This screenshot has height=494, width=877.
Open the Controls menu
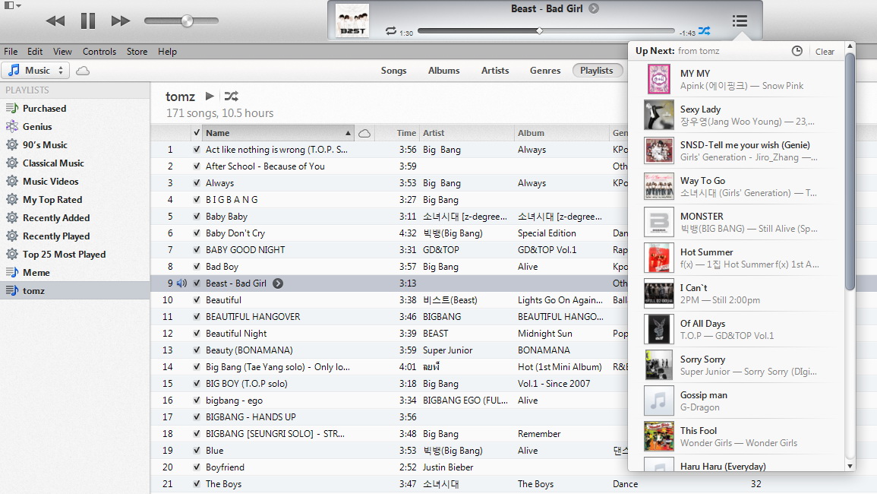coord(99,52)
